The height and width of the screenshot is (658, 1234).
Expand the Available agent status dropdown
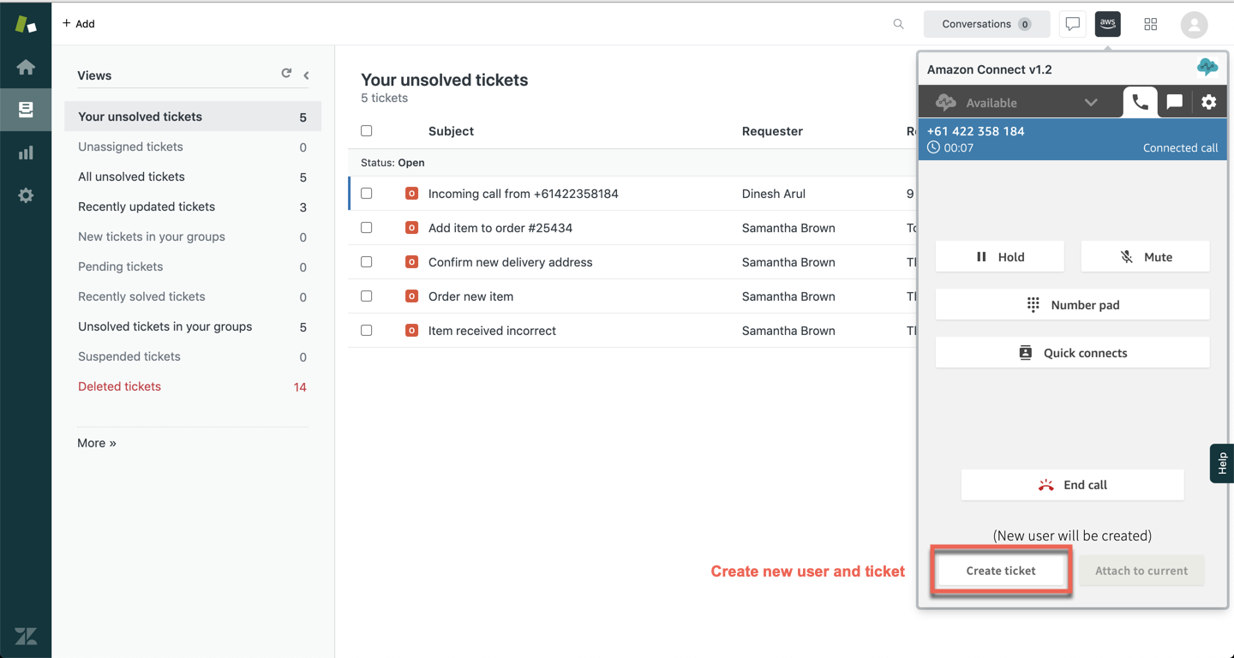point(1090,103)
